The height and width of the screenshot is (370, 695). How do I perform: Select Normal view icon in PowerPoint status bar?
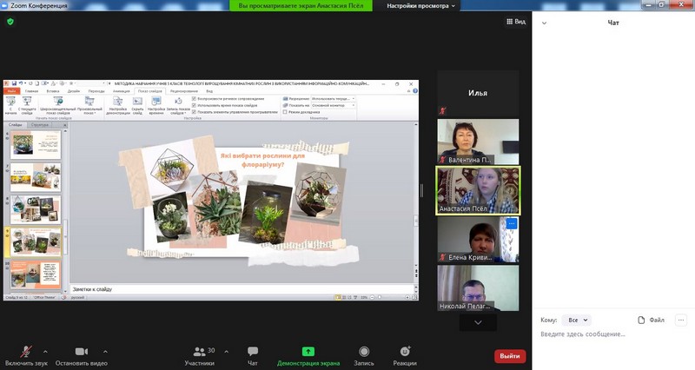tap(338, 297)
